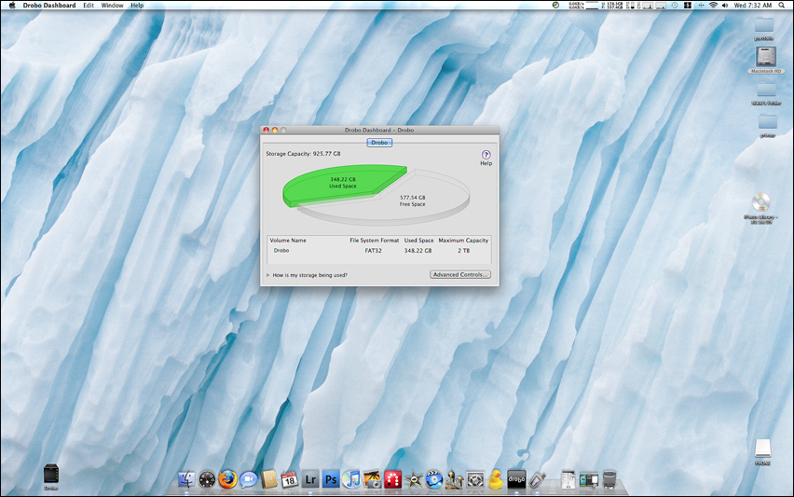This screenshot has height=497, width=794.
Task: Click the Advanced Controls button
Action: 460,274
